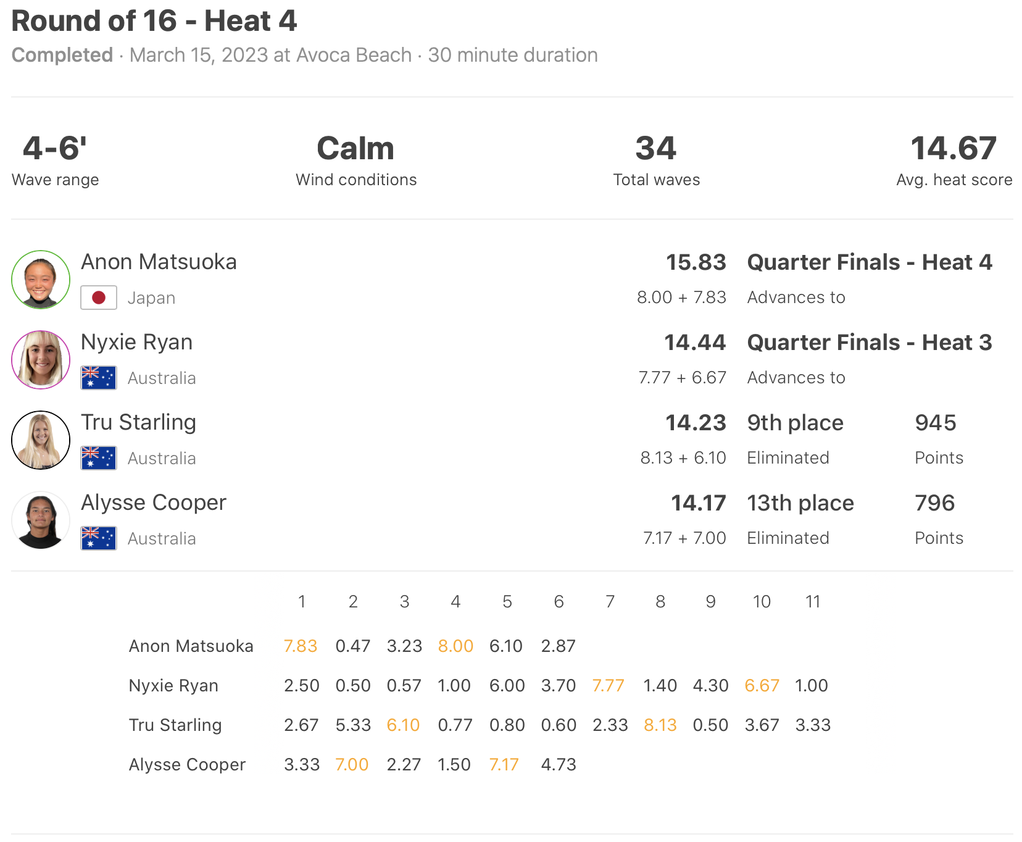Screen dimensions: 1022x842
Task: Select Alysse Cooper's avatar picture
Action: (41, 520)
